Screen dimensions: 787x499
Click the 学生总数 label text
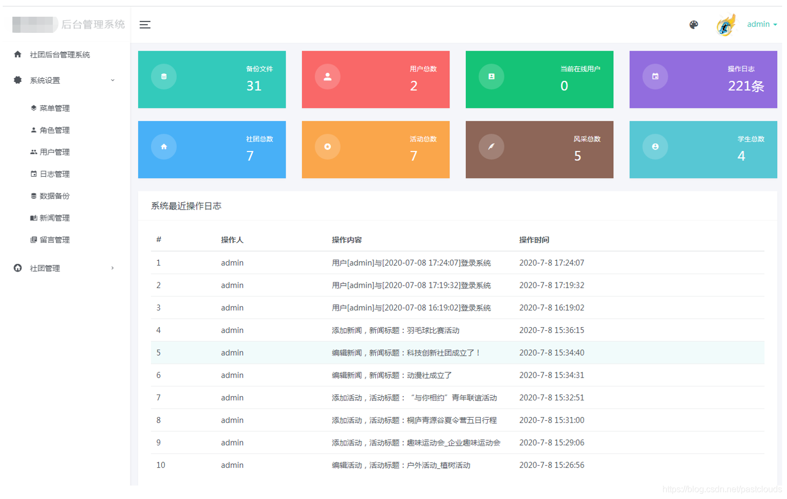(751, 139)
